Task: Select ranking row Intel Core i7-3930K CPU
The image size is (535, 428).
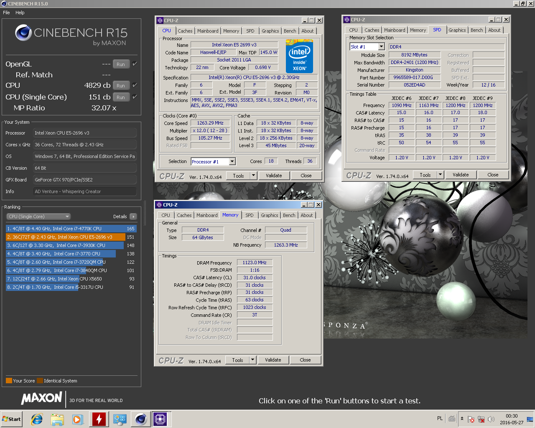Action: [x=71, y=245]
